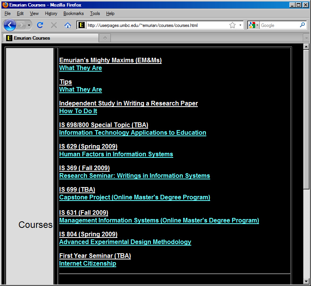Minimize the Firefox window

(x=292, y=5)
